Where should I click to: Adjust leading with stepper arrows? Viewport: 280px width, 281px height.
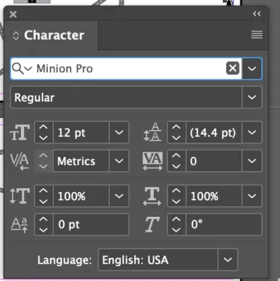pos(176,132)
